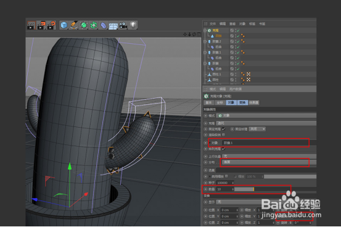The width and height of the screenshot is (341, 227).
Task: Click the green cloner icon of 克隆 object
Action: click(210, 30)
